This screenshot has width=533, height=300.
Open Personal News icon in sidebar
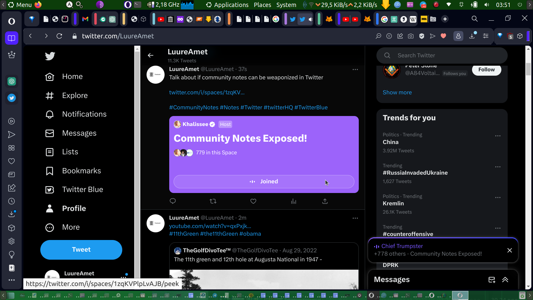(12, 175)
